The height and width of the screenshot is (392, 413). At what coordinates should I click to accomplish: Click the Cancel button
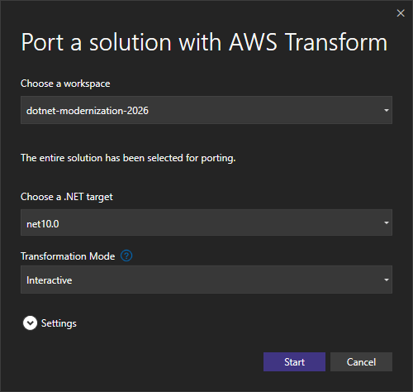pyautogui.click(x=361, y=361)
